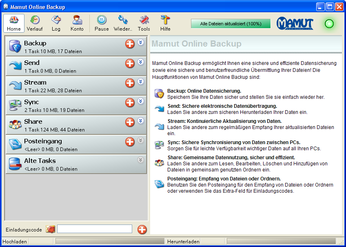Expand the Stream section
Screen dimensions: 346x247
pos(141,82)
